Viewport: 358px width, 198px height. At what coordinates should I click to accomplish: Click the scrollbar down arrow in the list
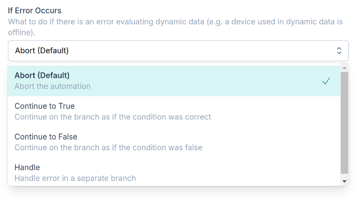coord(344,181)
